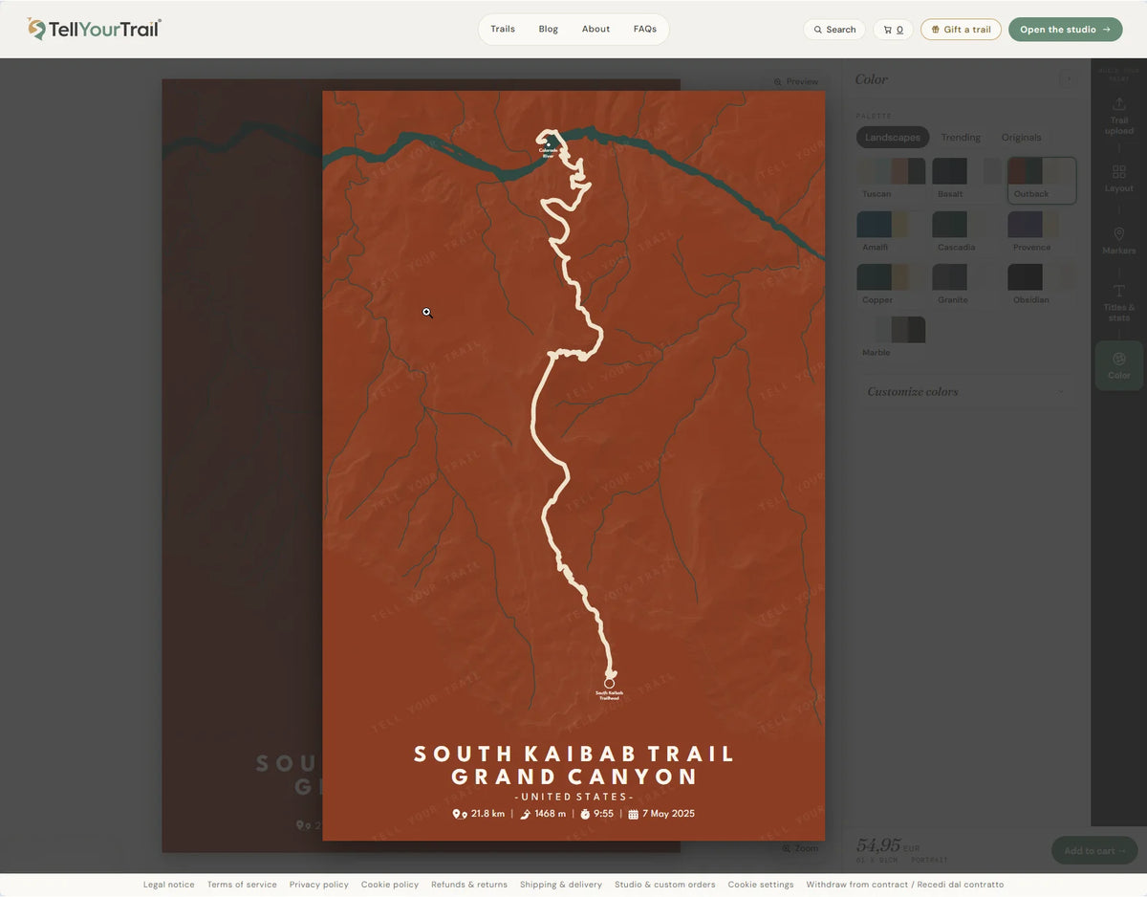The height and width of the screenshot is (897, 1147).
Task: Choose the Basalt color palette
Action: coord(966,180)
